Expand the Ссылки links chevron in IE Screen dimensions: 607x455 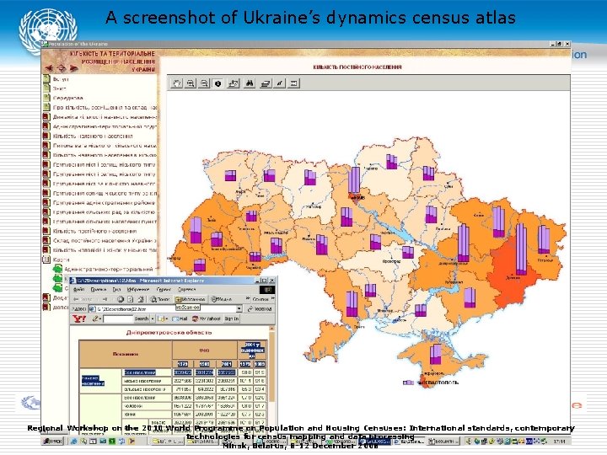[x=273, y=298]
